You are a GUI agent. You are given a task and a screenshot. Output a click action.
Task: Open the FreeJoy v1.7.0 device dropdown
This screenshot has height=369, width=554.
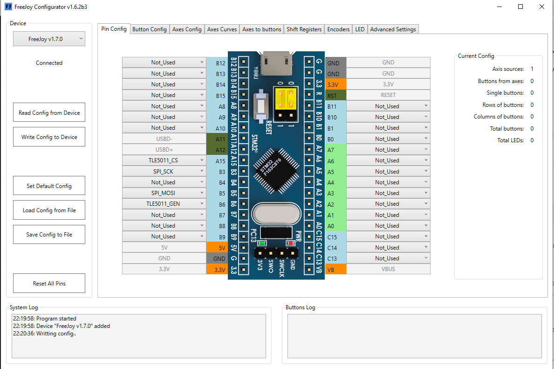49,39
